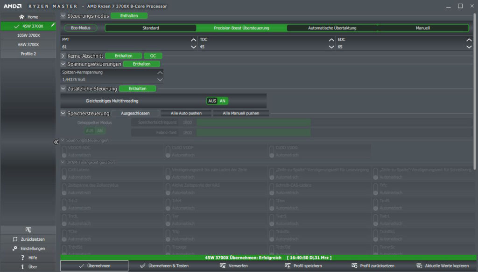Click the pencil edit icon on 45W profile
Viewport: 478px width, 272px height.
pos(53,25)
